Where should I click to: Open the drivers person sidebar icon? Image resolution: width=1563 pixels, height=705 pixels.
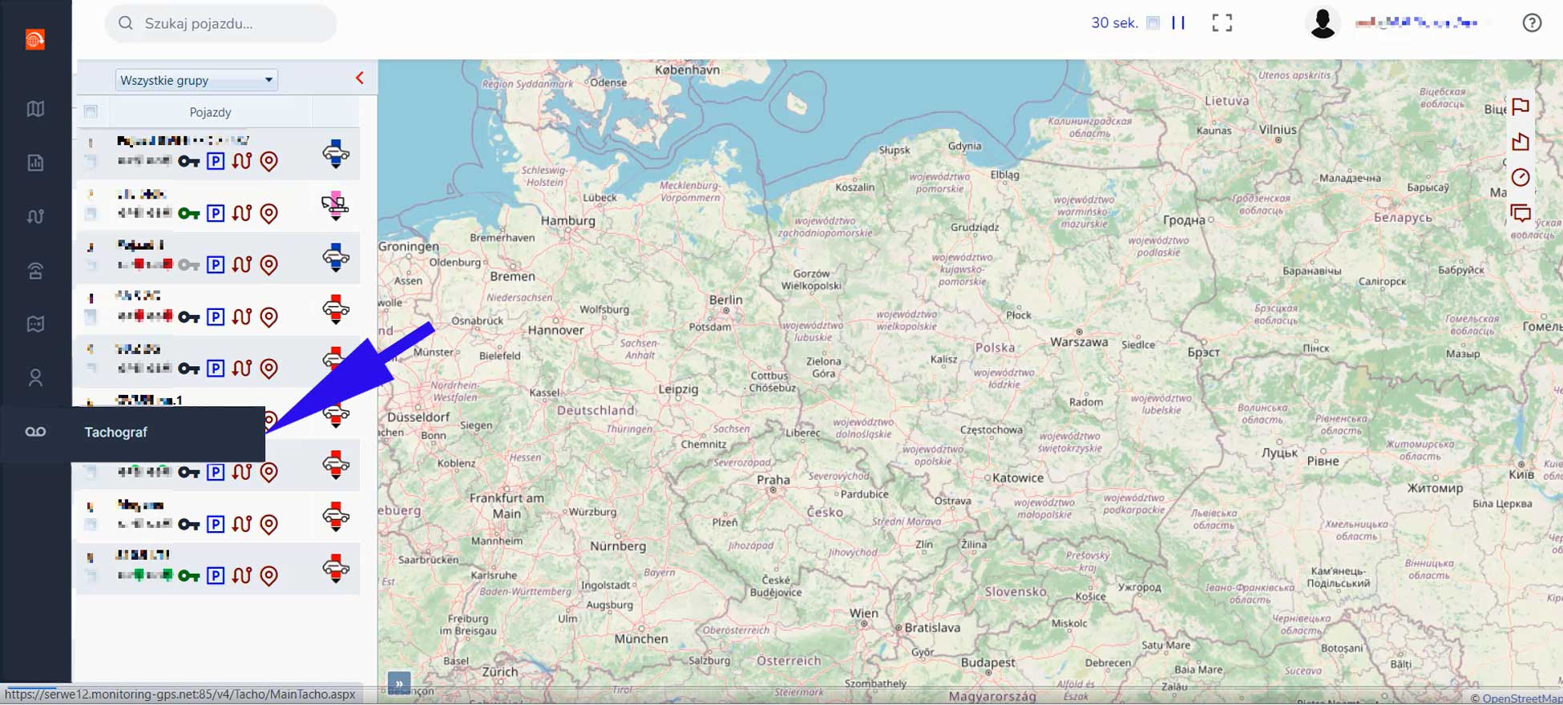35,377
